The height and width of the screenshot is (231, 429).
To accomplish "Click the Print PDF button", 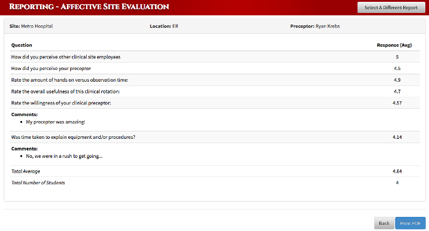I will coord(410,223).
